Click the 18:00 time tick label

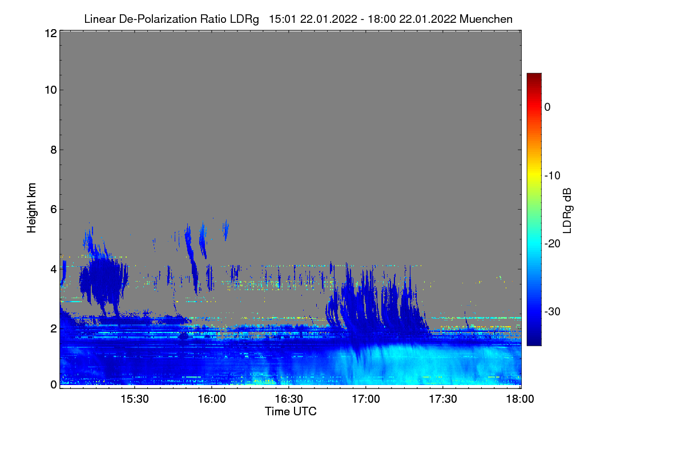(x=520, y=399)
